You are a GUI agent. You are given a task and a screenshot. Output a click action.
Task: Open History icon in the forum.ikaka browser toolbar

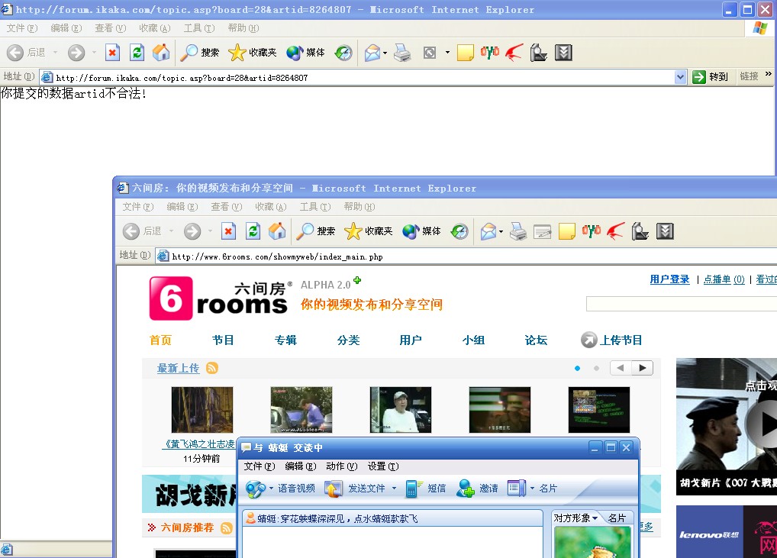343,53
